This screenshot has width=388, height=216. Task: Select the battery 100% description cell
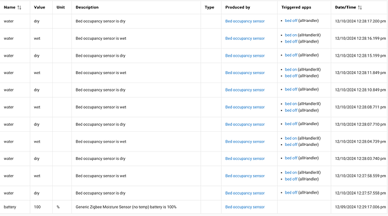136,207
